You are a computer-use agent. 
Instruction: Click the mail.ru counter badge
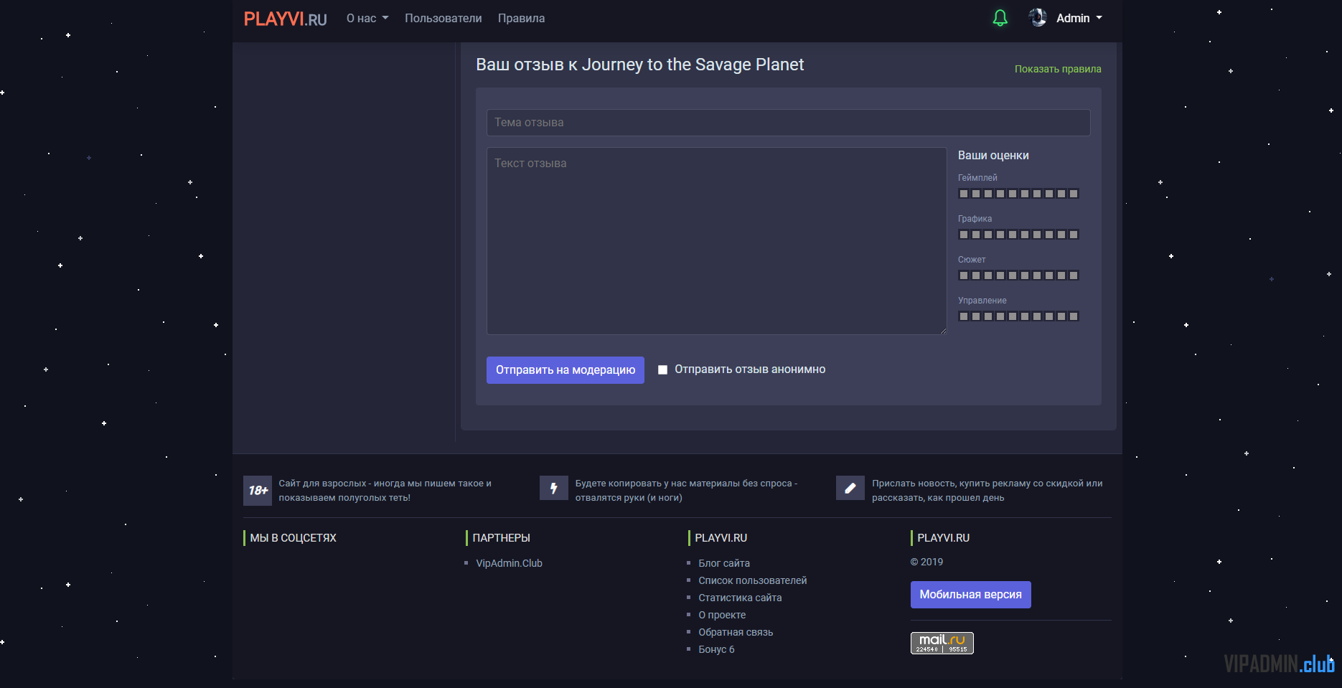[x=942, y=643]
